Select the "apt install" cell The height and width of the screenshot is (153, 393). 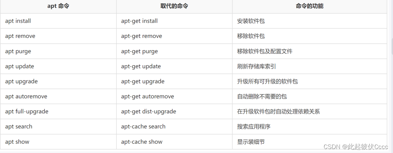(x=18, y=21)
